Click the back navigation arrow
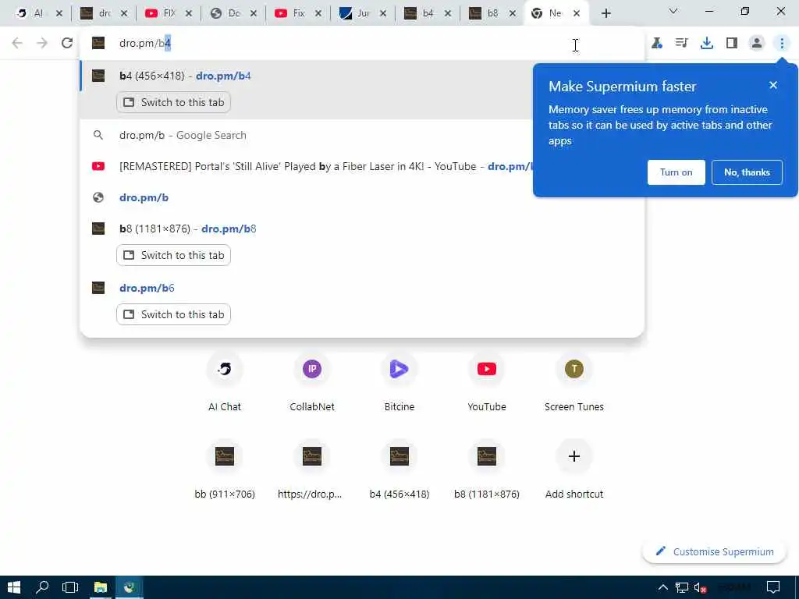Viewport: 799px width, 599px height. click(17, 44)
